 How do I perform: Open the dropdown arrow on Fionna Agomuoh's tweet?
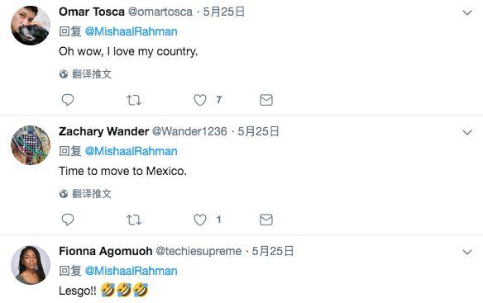pyautogui.click(x=467, y=253)
